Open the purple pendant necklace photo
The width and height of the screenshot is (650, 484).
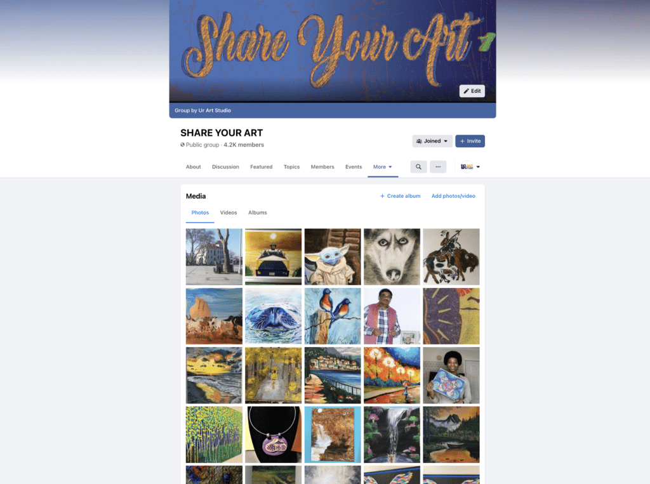coord(273,435)
